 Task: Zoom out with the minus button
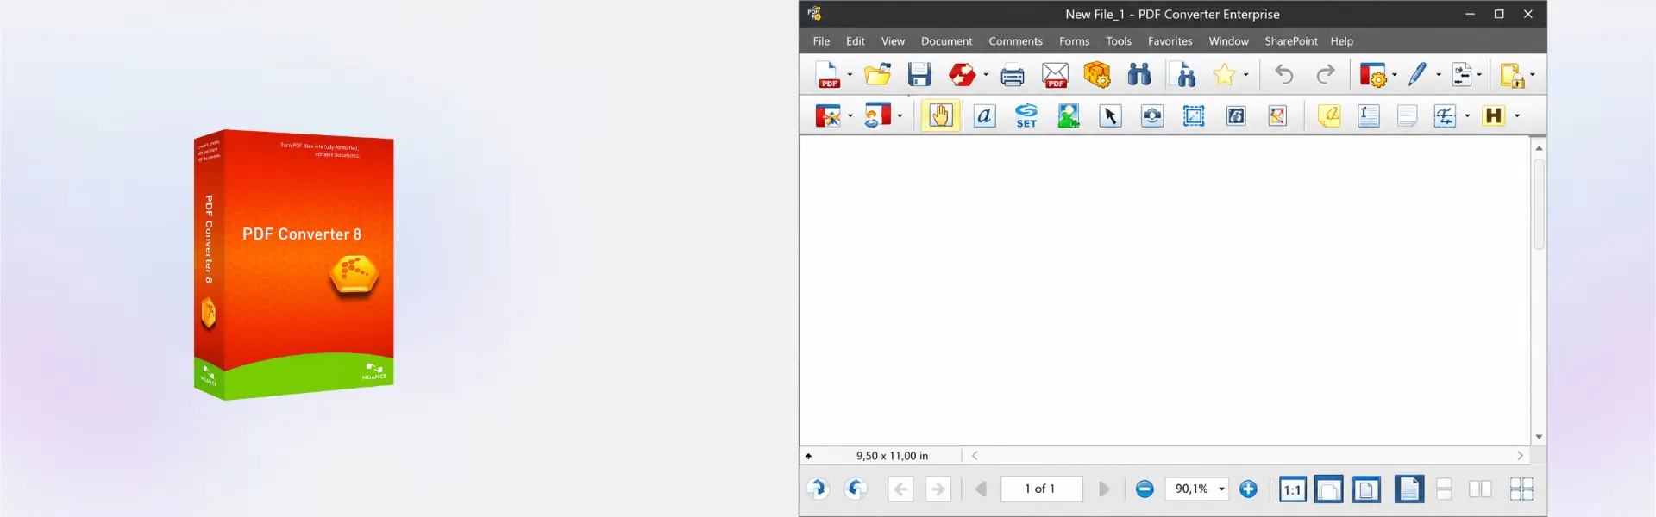point(1145,489)
